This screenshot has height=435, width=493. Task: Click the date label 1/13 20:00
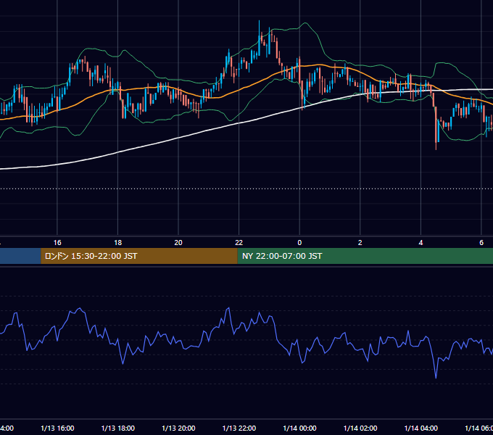[178, 428]
